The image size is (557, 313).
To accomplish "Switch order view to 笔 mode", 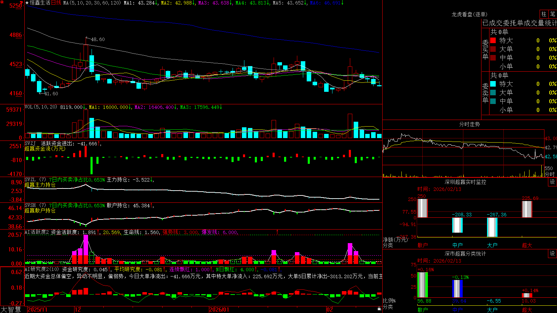I will [x=552, y=14].
